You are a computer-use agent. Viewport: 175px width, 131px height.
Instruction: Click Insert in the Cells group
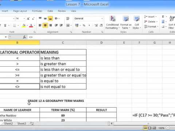(150, 17)
